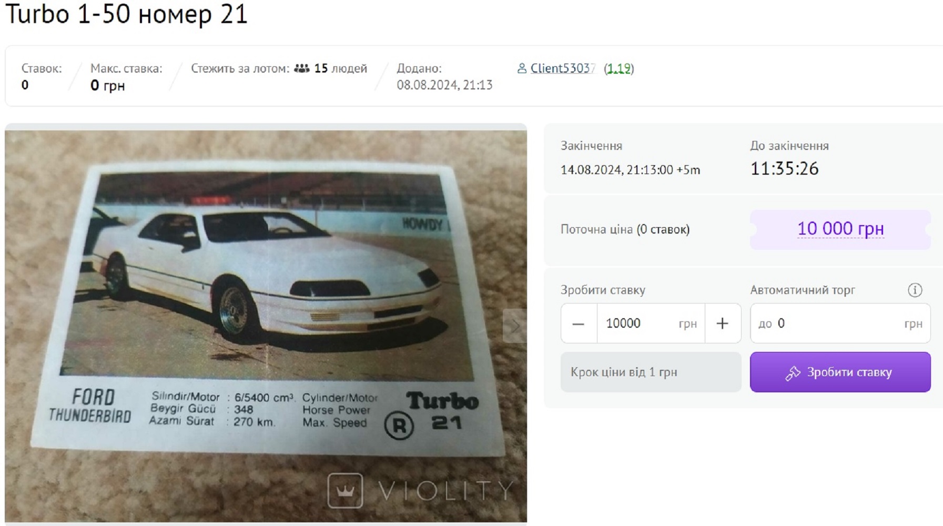This screenshot has height=526, width=943.
Task: Click the watchers people icon
Action: (301, 68)
